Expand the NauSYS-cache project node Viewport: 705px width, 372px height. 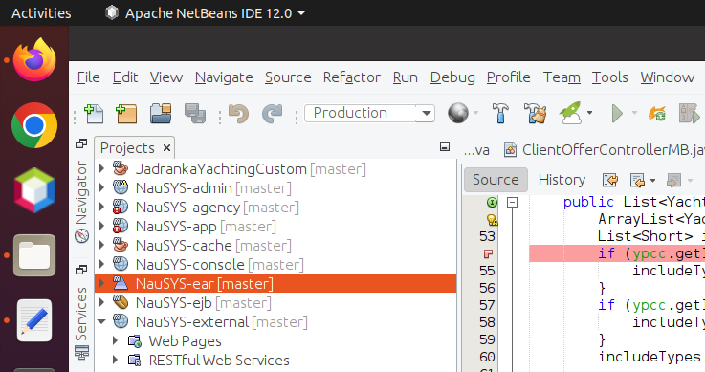click(x=102, y=246)
